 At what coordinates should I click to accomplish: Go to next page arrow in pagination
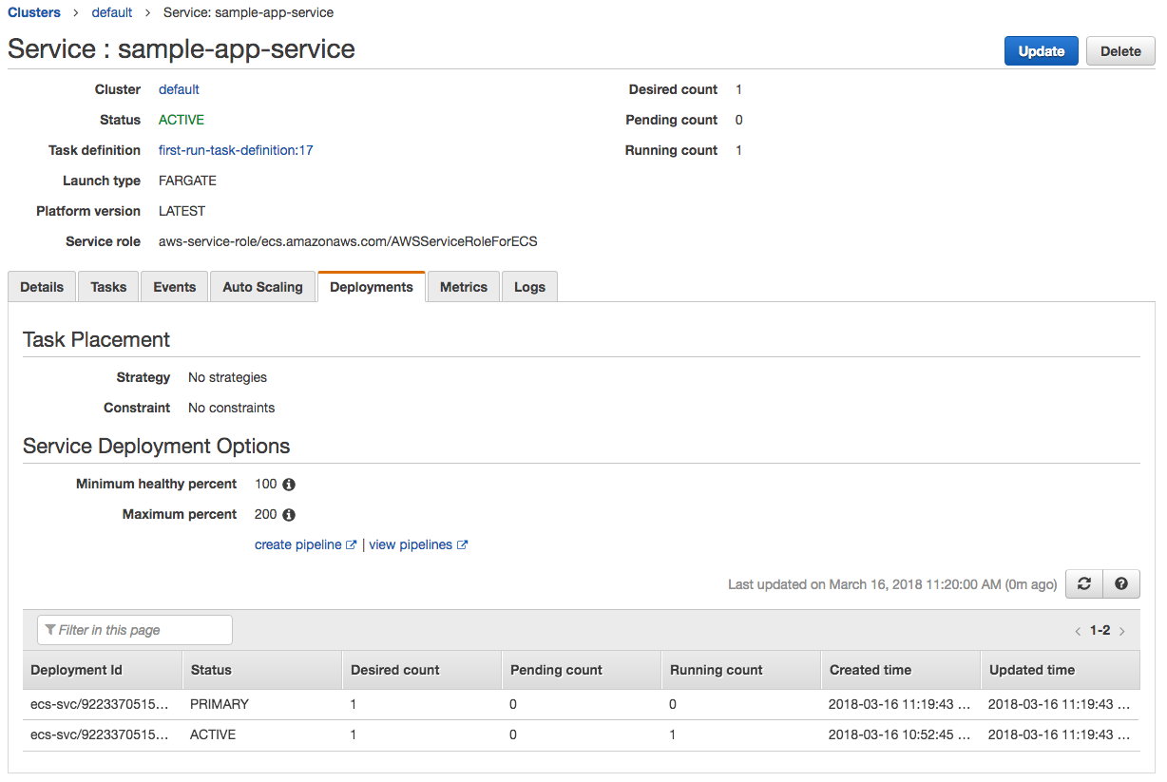click(x=1122, y=631)
